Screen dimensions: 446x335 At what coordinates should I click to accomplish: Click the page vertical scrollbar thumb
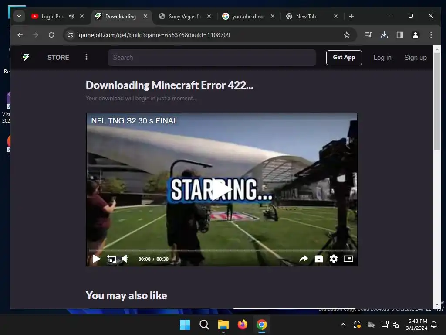tap(437, 101)
